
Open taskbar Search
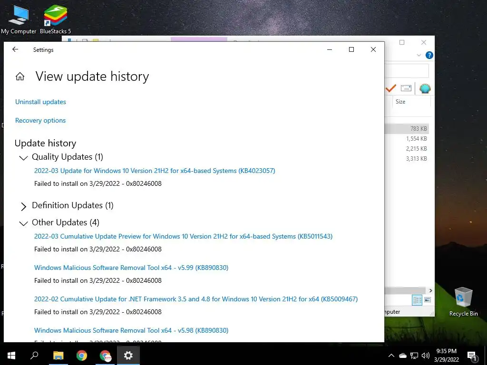click(x=34, y=355)
